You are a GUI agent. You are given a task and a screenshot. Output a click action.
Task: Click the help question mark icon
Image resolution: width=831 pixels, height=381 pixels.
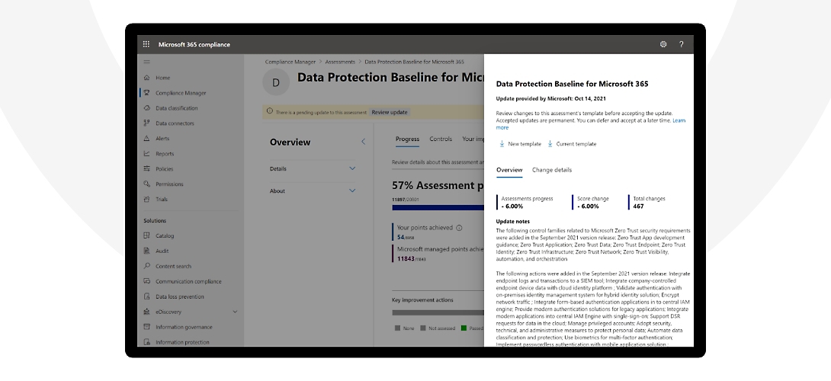(681, 45)
